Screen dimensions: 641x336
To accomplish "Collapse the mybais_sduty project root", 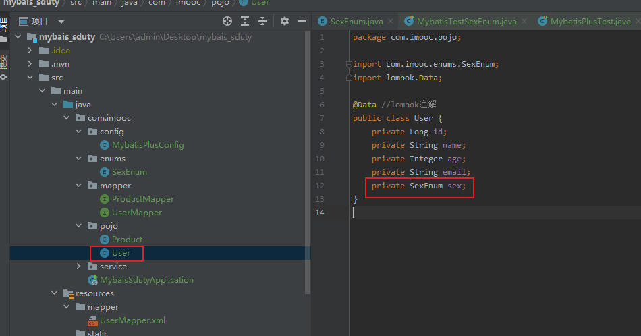I will coord(18,37).
